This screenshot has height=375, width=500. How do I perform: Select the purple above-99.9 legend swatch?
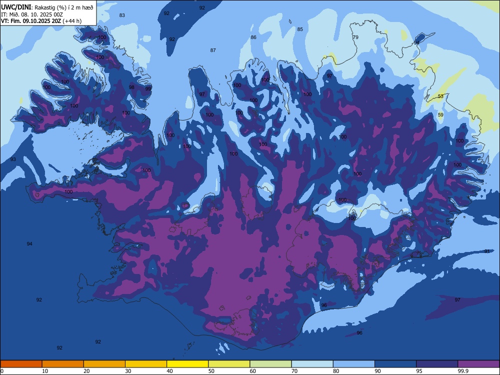tap(478, 364)
